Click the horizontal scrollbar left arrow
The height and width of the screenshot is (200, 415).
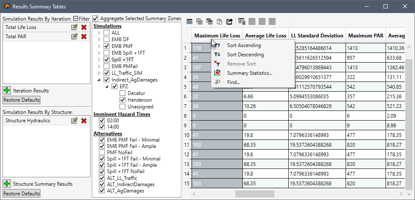(194, 194)
